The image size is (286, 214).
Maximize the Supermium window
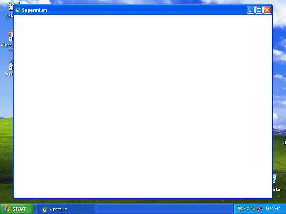[x=258, y=10]
